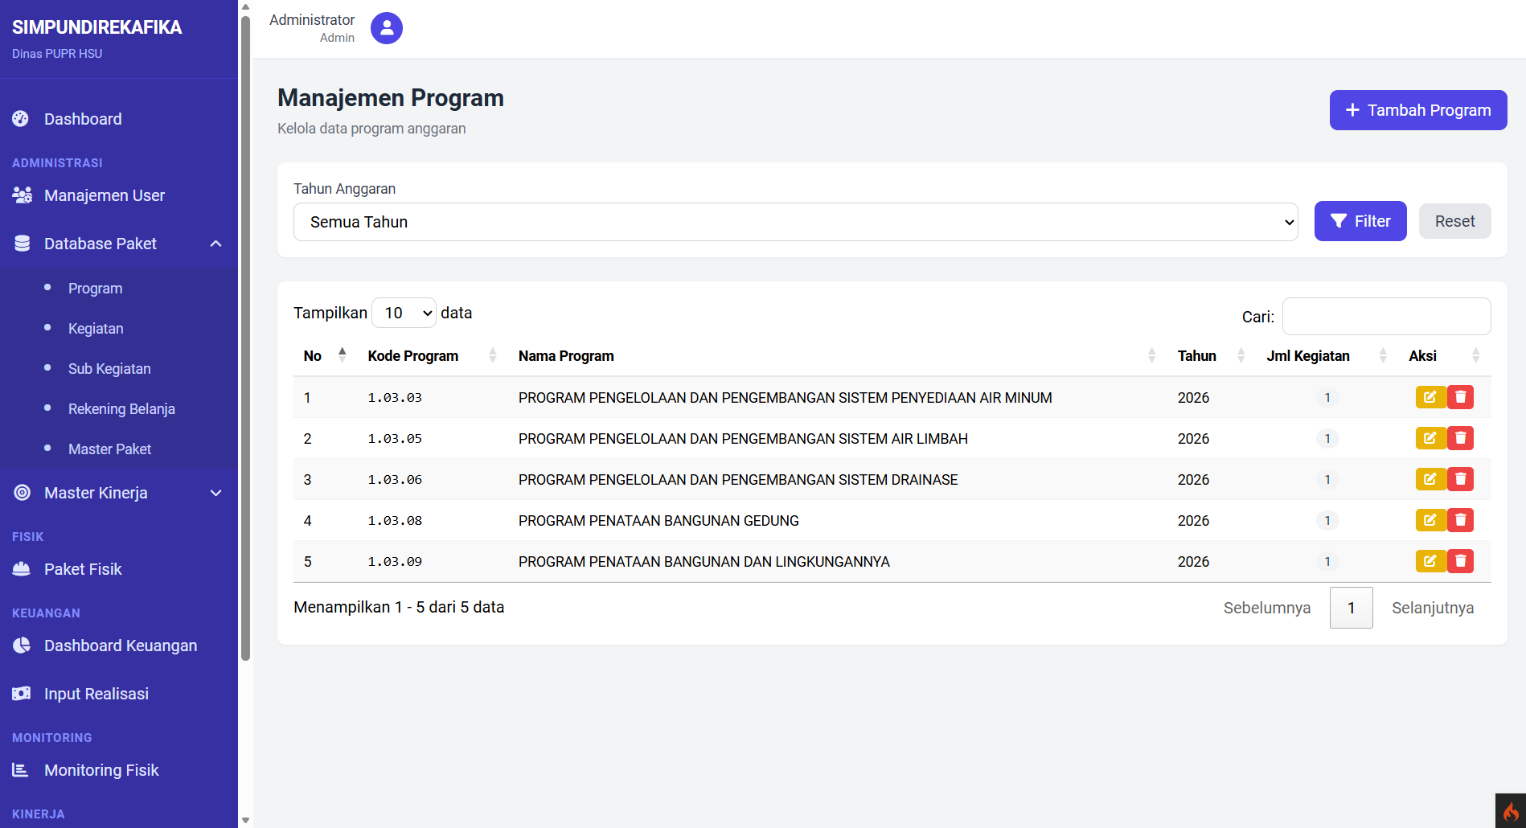Edit program 1.03.06 with yellow pencil icon
This screenshot has width=1526, height=828.
pyautogui.click(x=1430, y=479)
